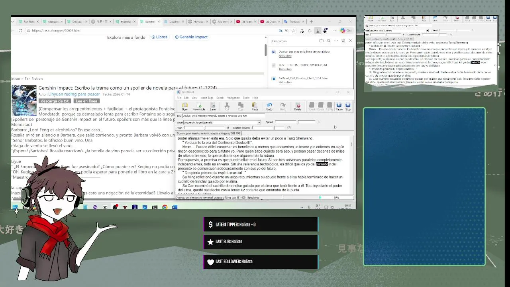Viewport: 510px width, 287px height.
Task: Click the taskbar volume icon
Action: [331, 207]
